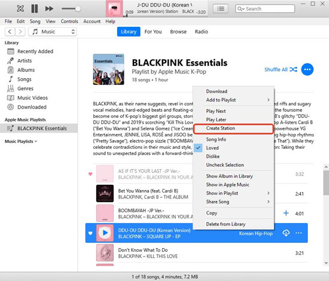The height and width of the screenshot is (281, 329).
Task: Expand the Add to Playlist submenu
Action: click(x=233, y=100)
